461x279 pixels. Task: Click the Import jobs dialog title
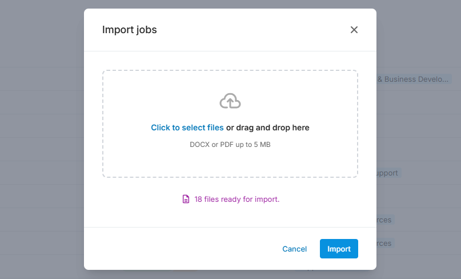click(x=130, y=30)
